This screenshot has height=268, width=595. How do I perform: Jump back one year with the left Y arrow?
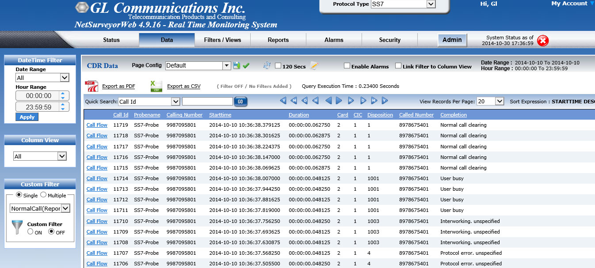click(x=283, y=101)
